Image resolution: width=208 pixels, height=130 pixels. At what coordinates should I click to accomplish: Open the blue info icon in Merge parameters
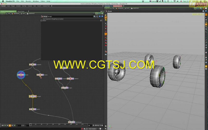pos(100,16)
